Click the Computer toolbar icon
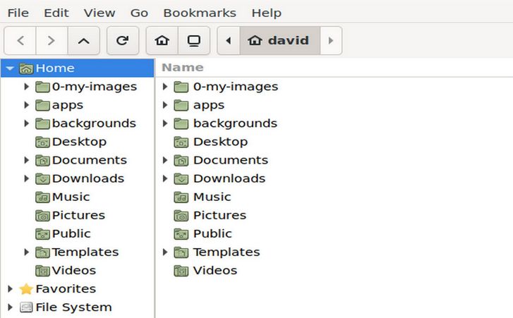This screenshot has width=513, height=318. pos(193,41)
